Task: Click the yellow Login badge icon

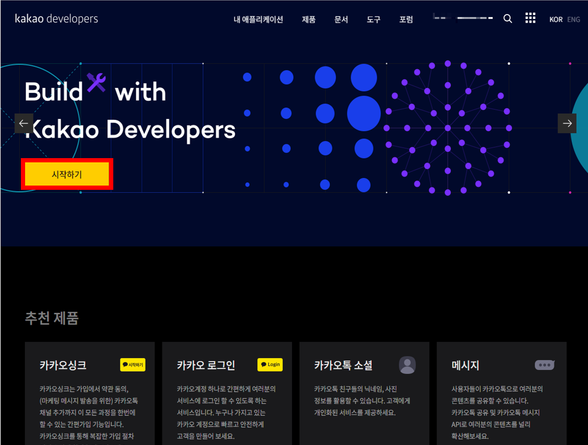Action: [270, 365]
